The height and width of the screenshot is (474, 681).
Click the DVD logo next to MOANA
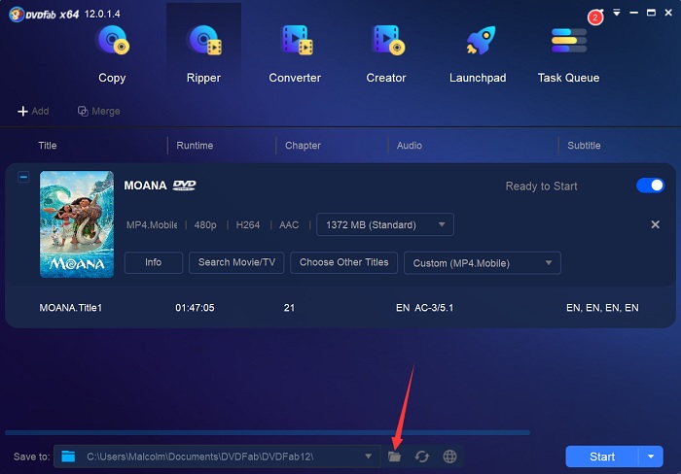click(x=184, y=186)
